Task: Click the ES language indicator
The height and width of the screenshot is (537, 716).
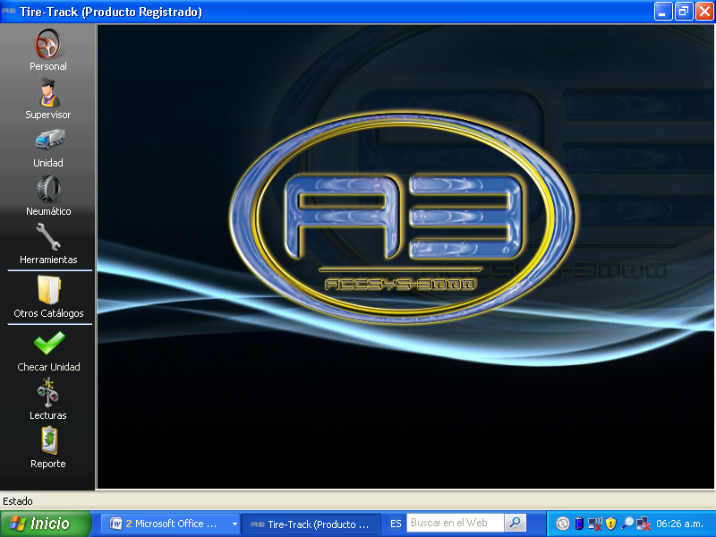Action: (x=396, y=524)
